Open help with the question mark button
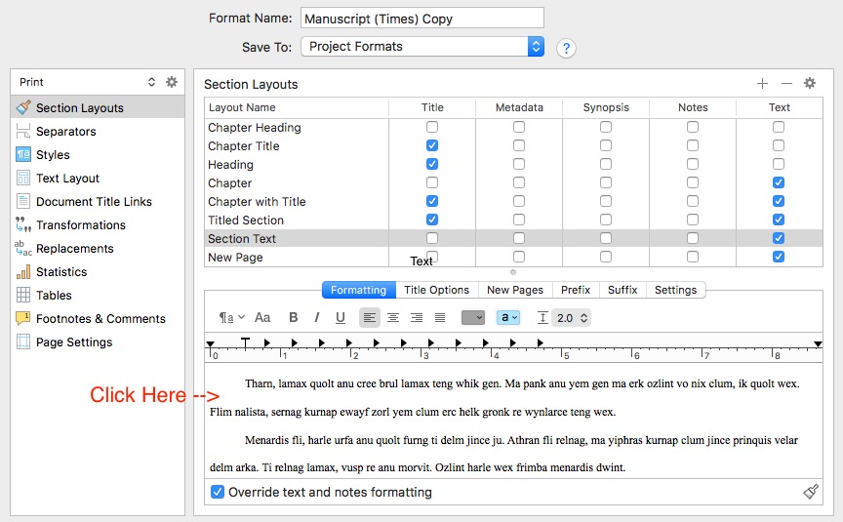The image size is (843, 522). 565,48
